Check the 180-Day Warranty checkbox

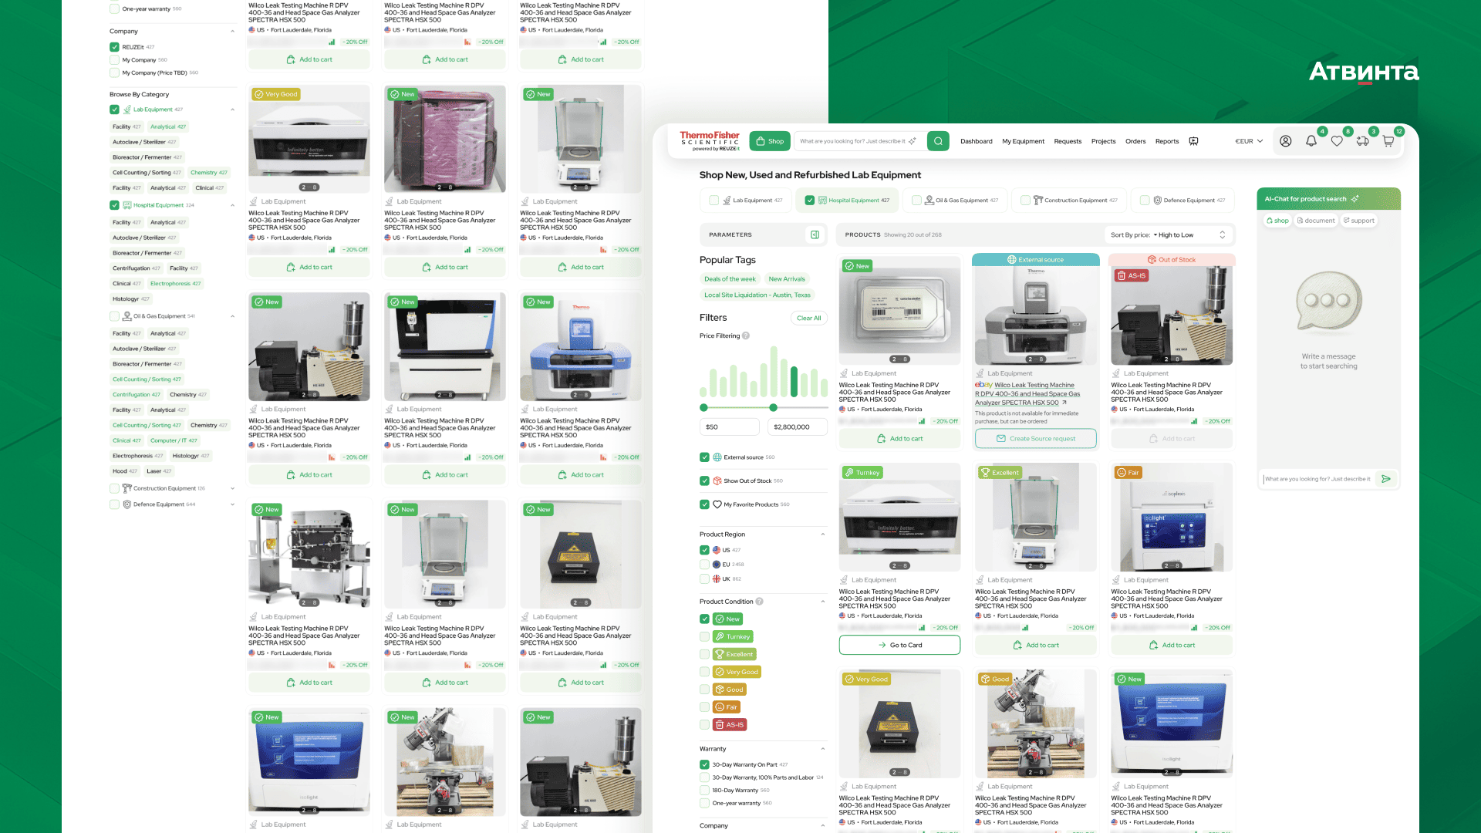[x=704, y=791]
